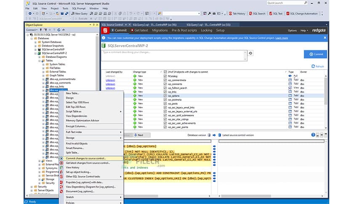Click the activity monitor icon in Object Explorer
The width and height of the screenshot is (352, 204).
[64, 30]
